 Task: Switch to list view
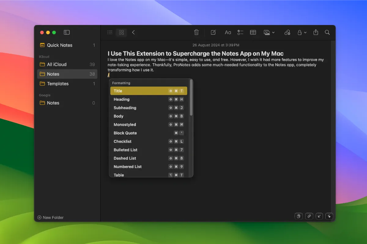[110, 32]
